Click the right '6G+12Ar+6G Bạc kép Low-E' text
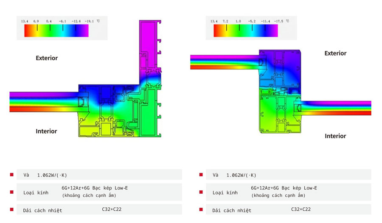382x223 pixels. [x=284, y=188]
